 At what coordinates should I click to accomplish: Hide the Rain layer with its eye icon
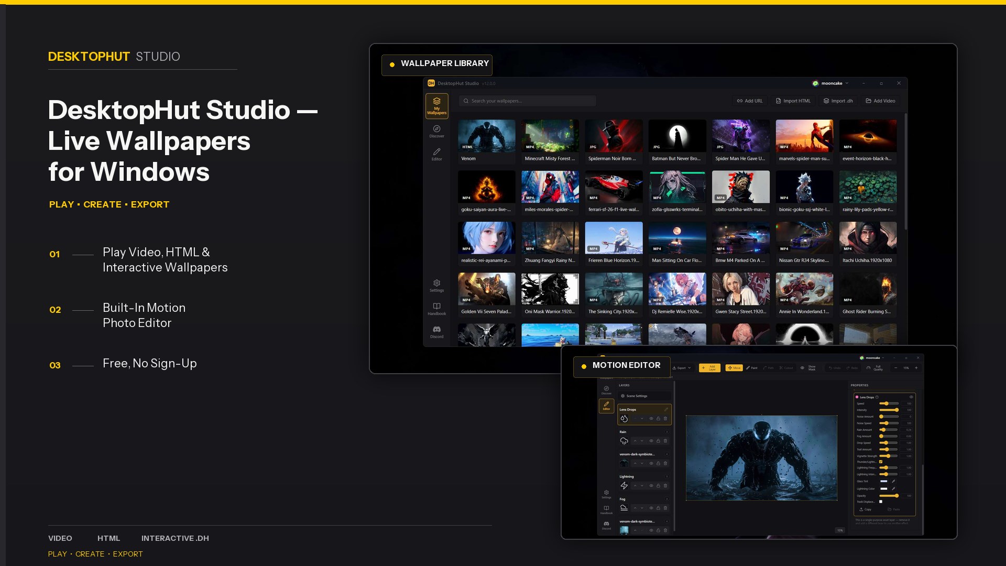(x=651, y=441)
